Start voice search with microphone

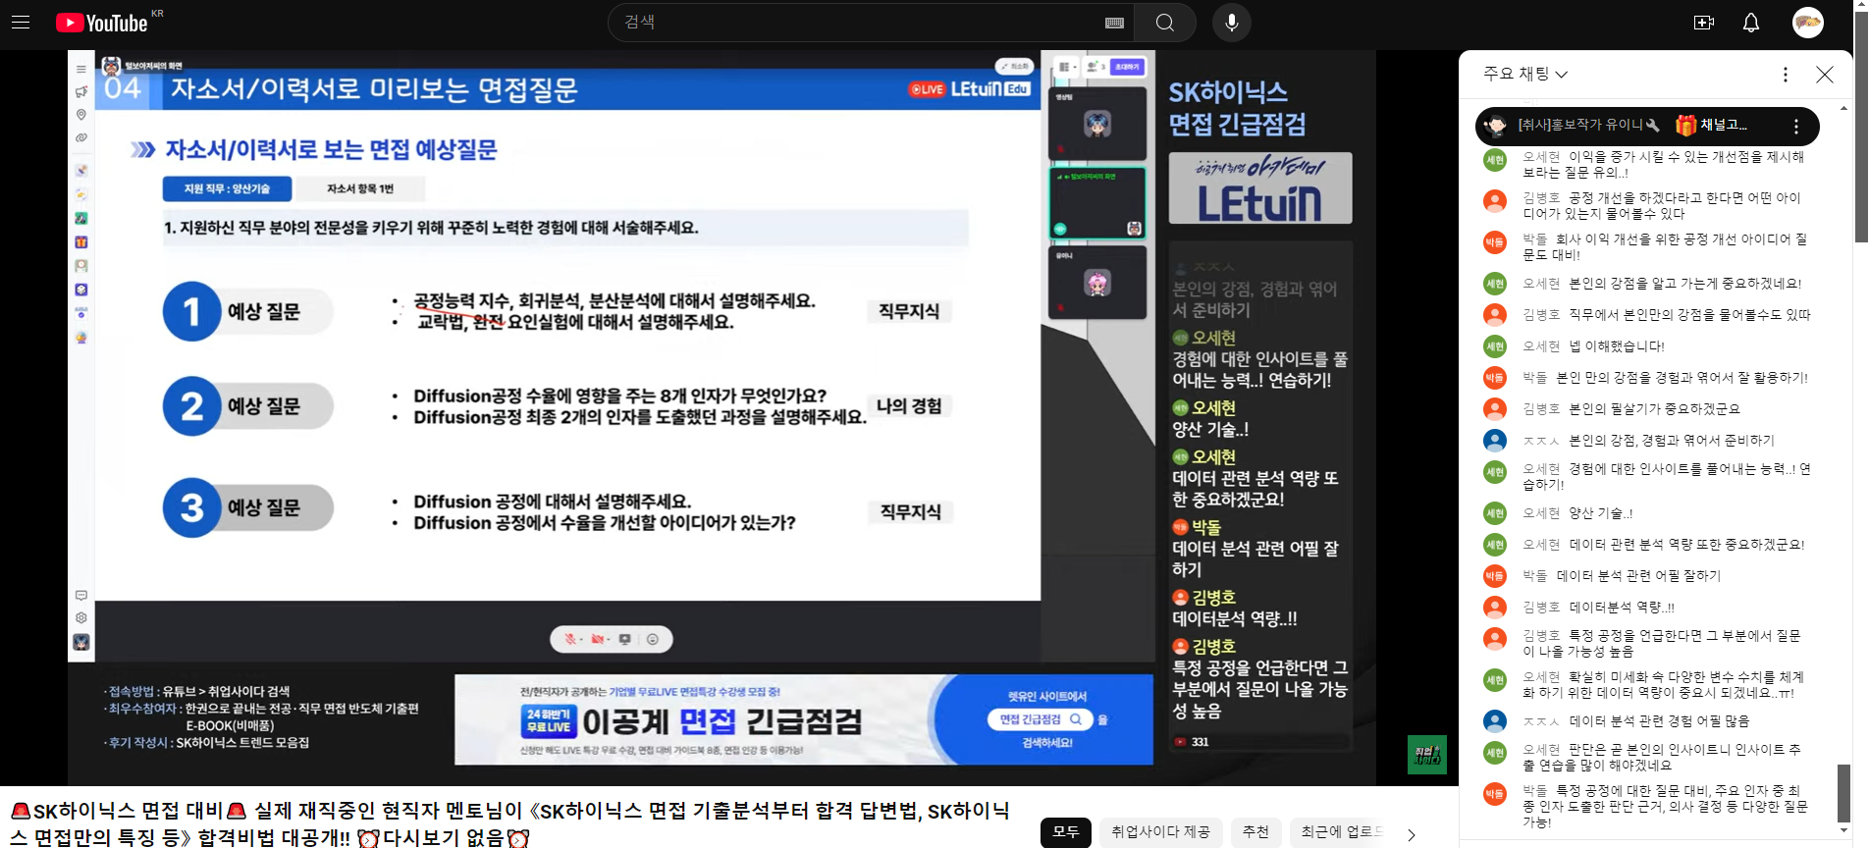(x=1232, y=23)
